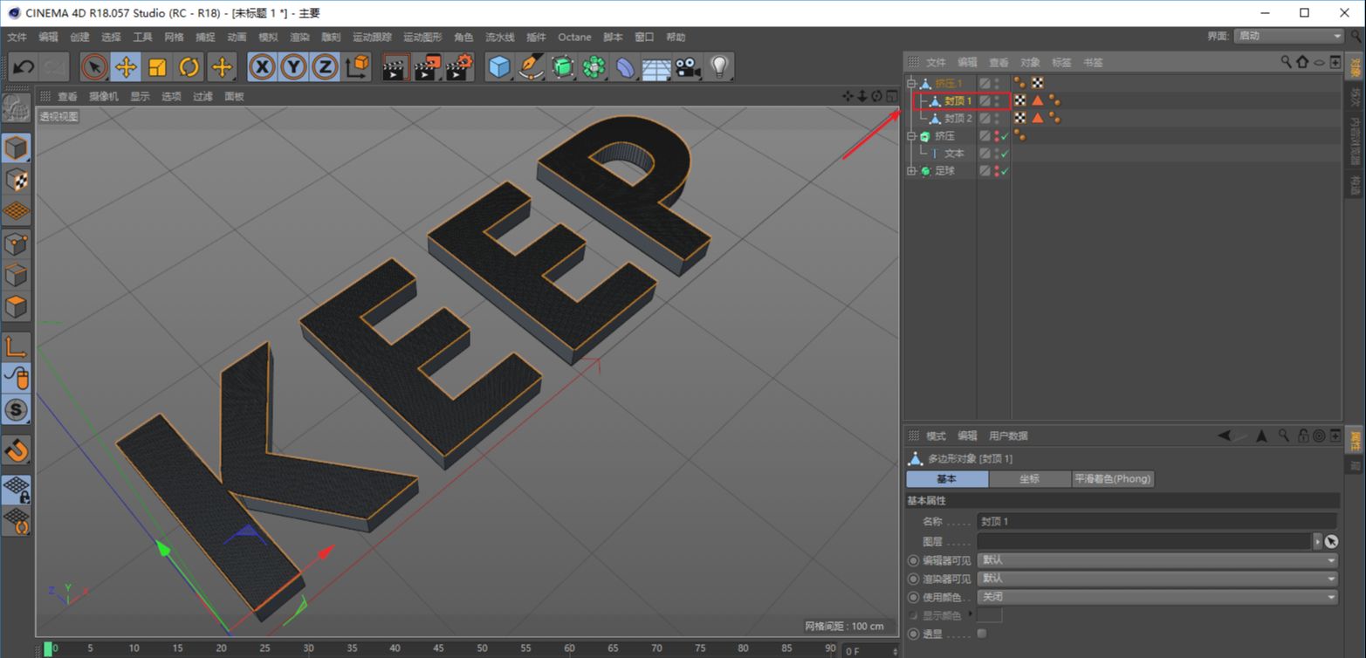Switch to the 平滑着色(Phong) tab
Image resolution: width=1366 pixels, height=658 pixels.
pyautogui.click(x=1113, y=479)
